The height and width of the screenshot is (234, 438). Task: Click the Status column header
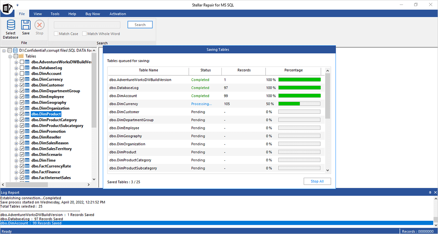pos(205,70)
